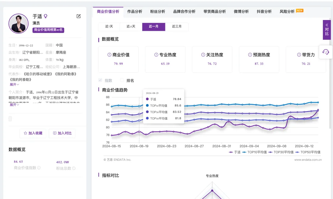Screen dimensions: 333x199
Task: Click the edit pencil icon beside 于适
Action: 79,16
